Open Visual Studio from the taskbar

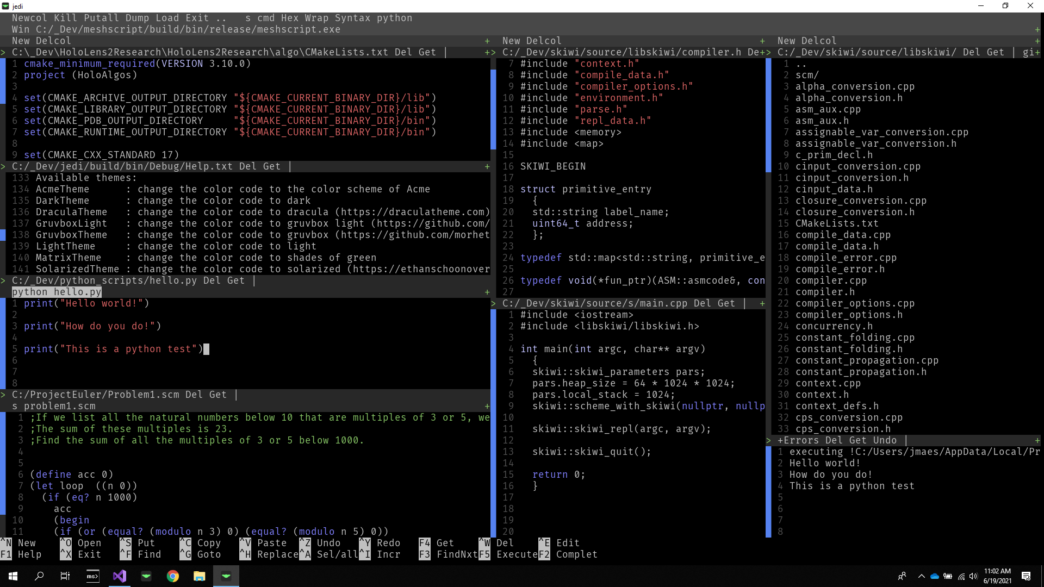pos(120,576)
